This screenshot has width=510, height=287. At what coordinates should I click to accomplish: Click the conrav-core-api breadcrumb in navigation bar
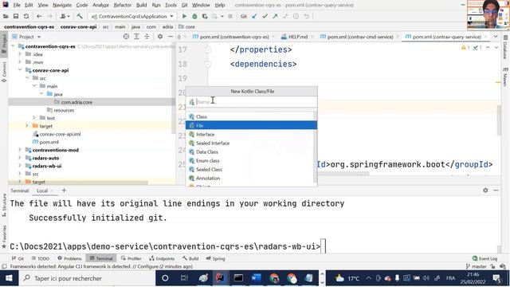(x=78, y=26)
